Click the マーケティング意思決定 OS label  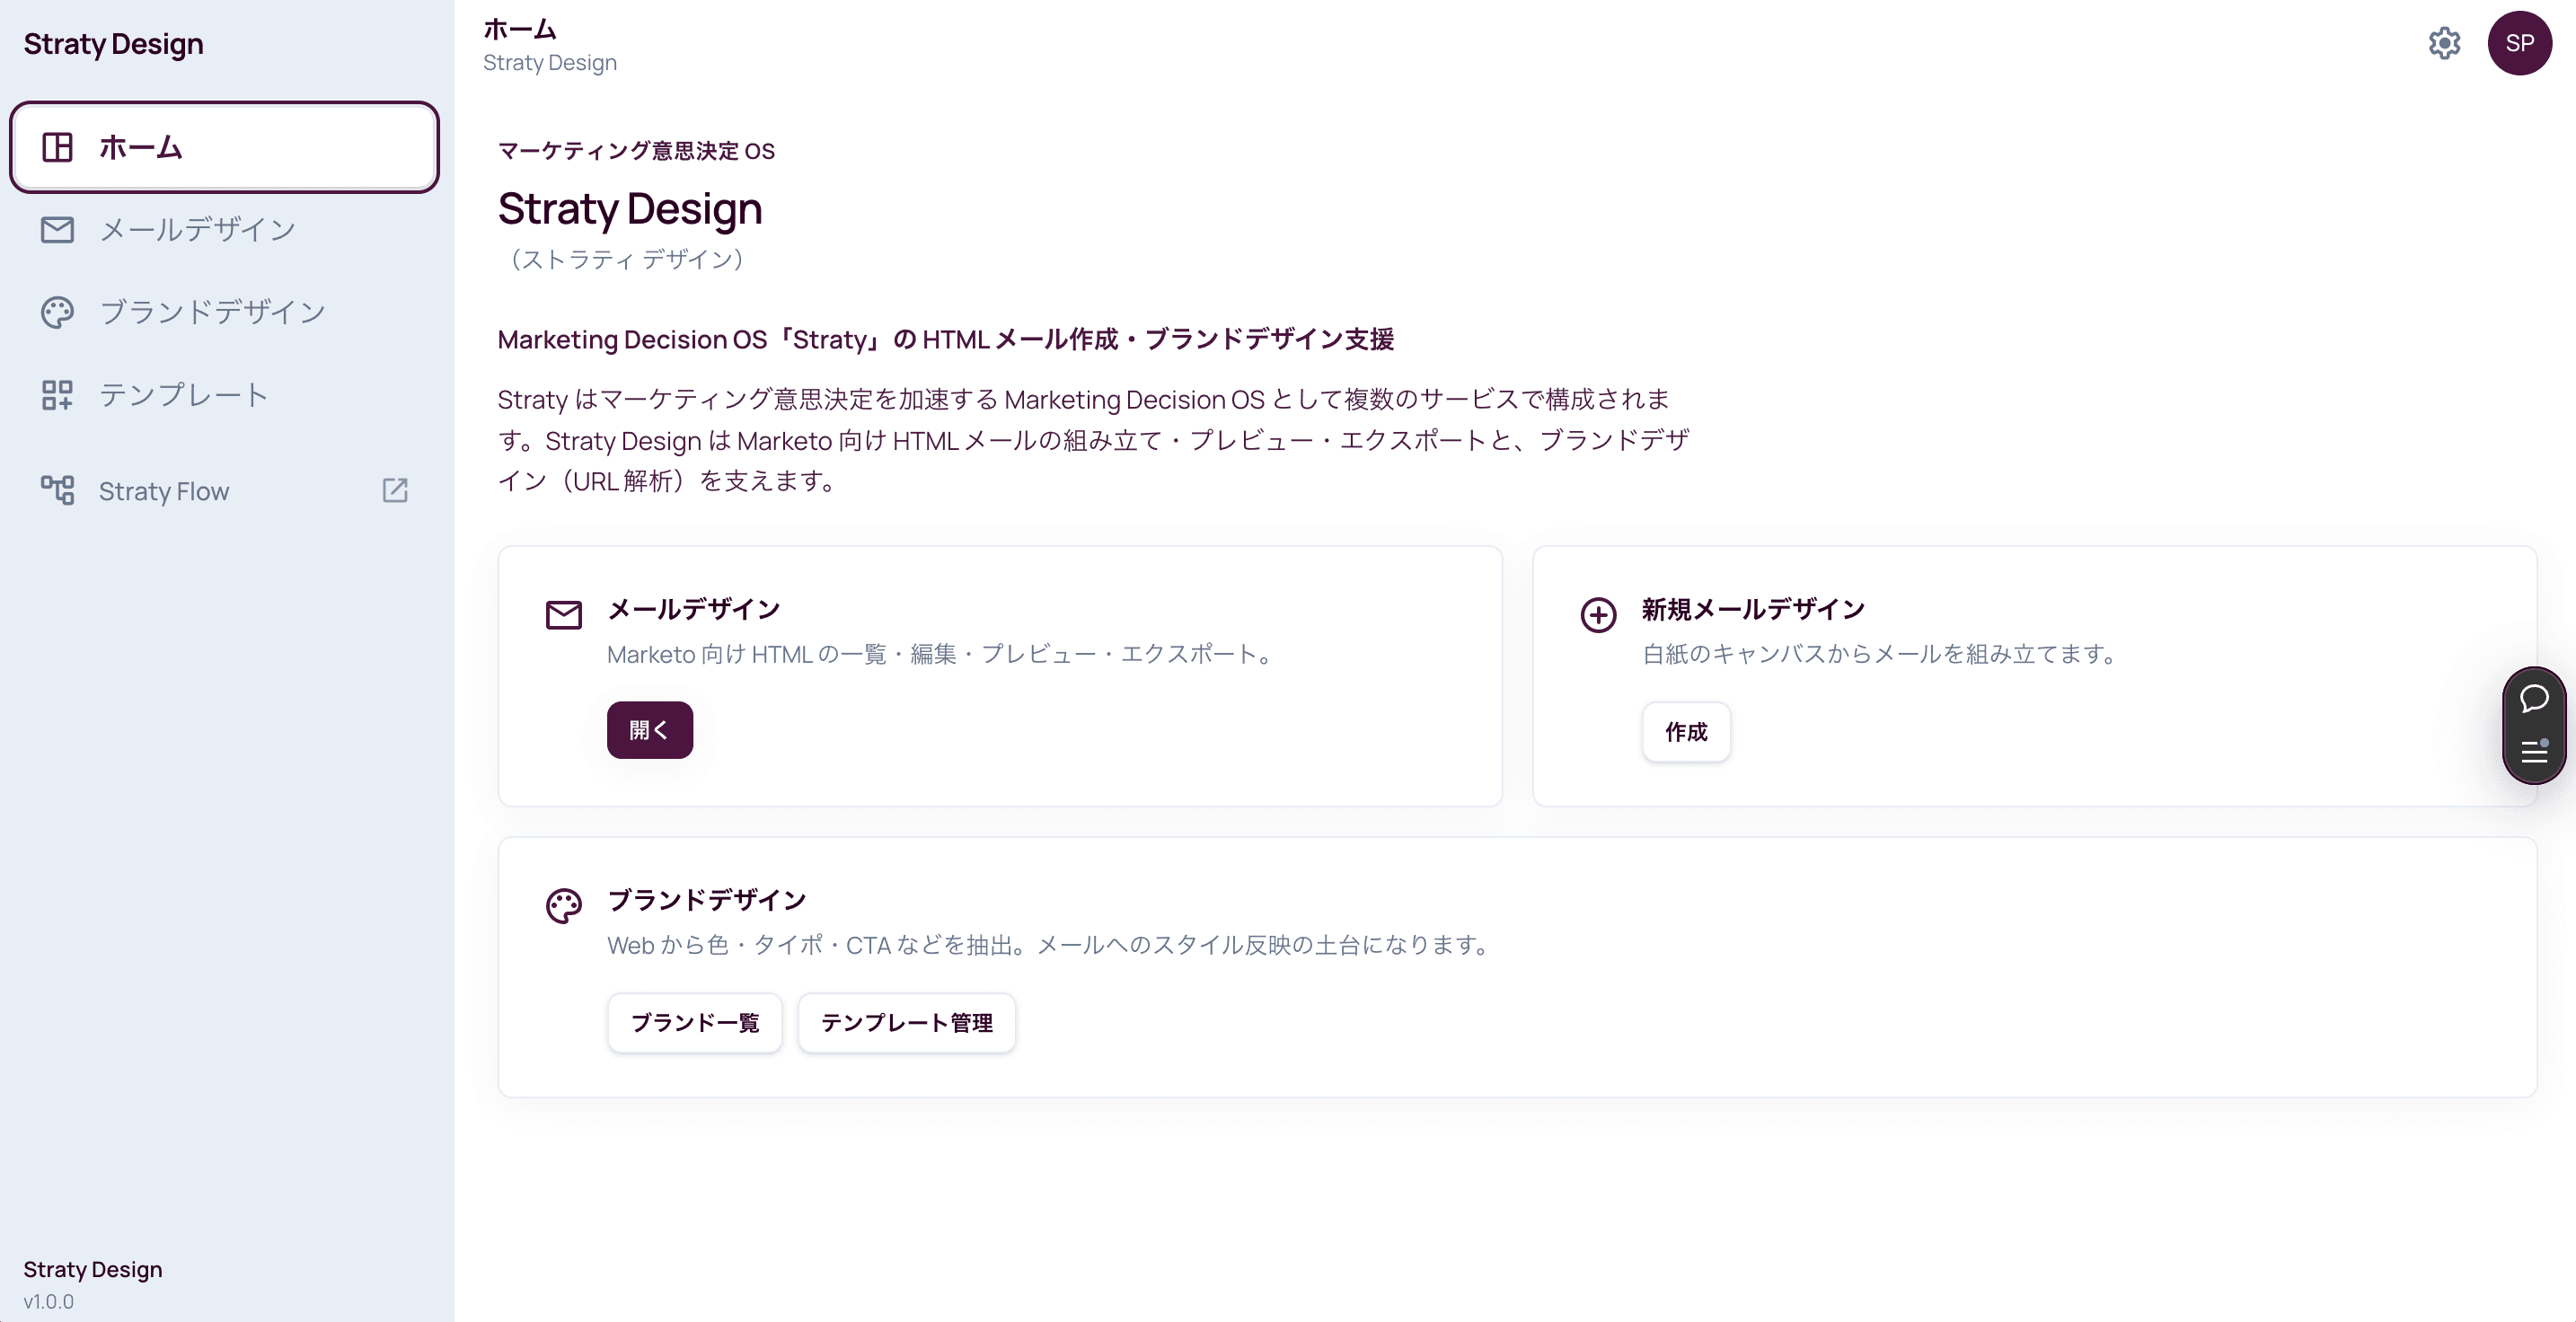(636, 150)
